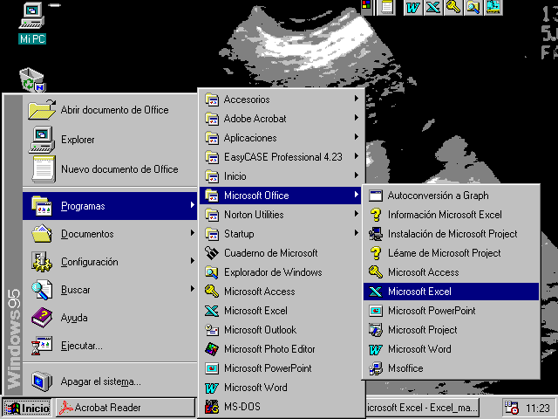Click the Access key icon in Office shortcut bar
The image size is (558, 419).
click(x=453, y=7)
